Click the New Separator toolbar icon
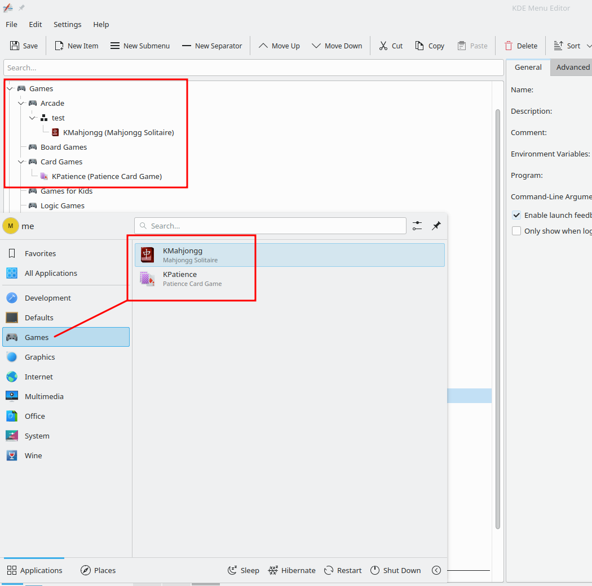The image size is (592, 586). 187,46
